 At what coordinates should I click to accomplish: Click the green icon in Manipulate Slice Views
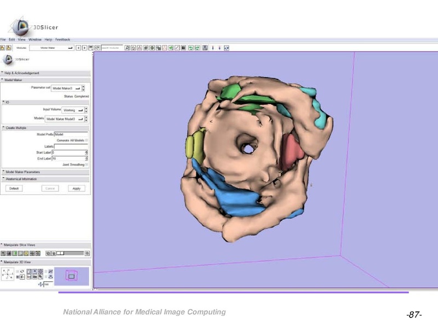pos(15,253)
